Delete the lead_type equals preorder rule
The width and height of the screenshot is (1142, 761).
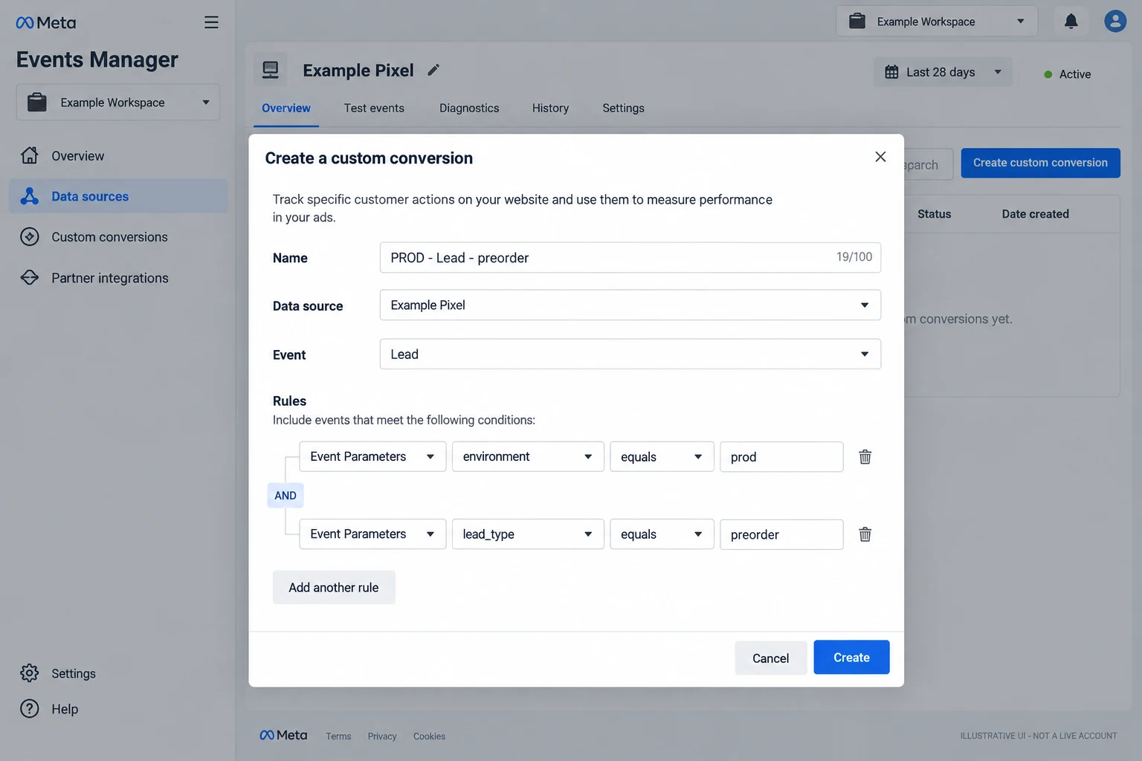[x=865, y=534]
